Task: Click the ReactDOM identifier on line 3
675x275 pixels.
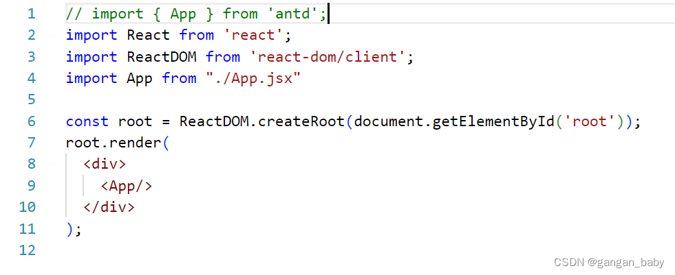Action: point(162,57)
